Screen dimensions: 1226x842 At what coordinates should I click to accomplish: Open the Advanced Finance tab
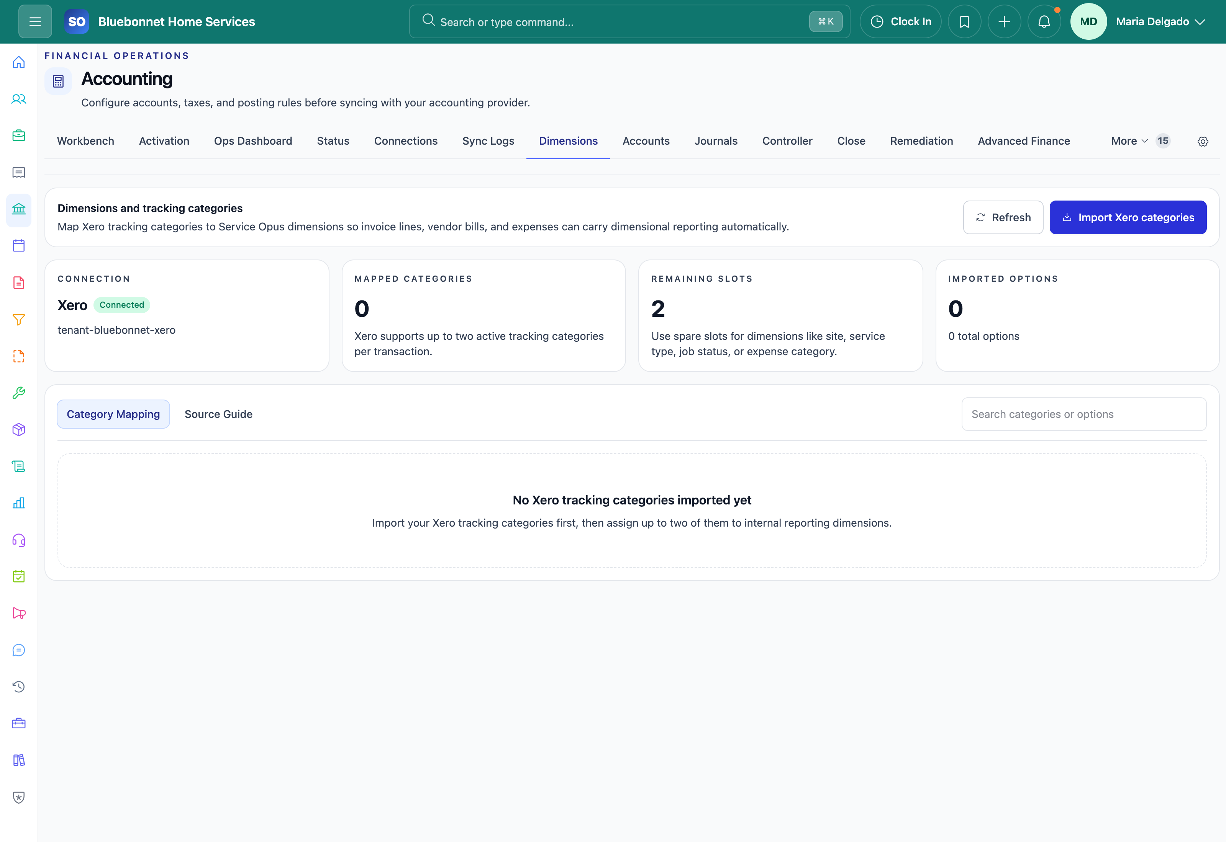pos(1024,141)
